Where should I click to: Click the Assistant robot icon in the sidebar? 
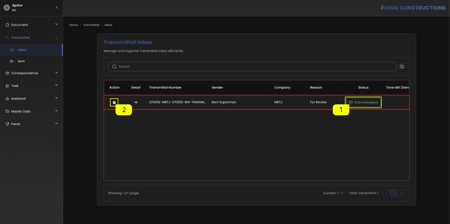pos(7,99)
